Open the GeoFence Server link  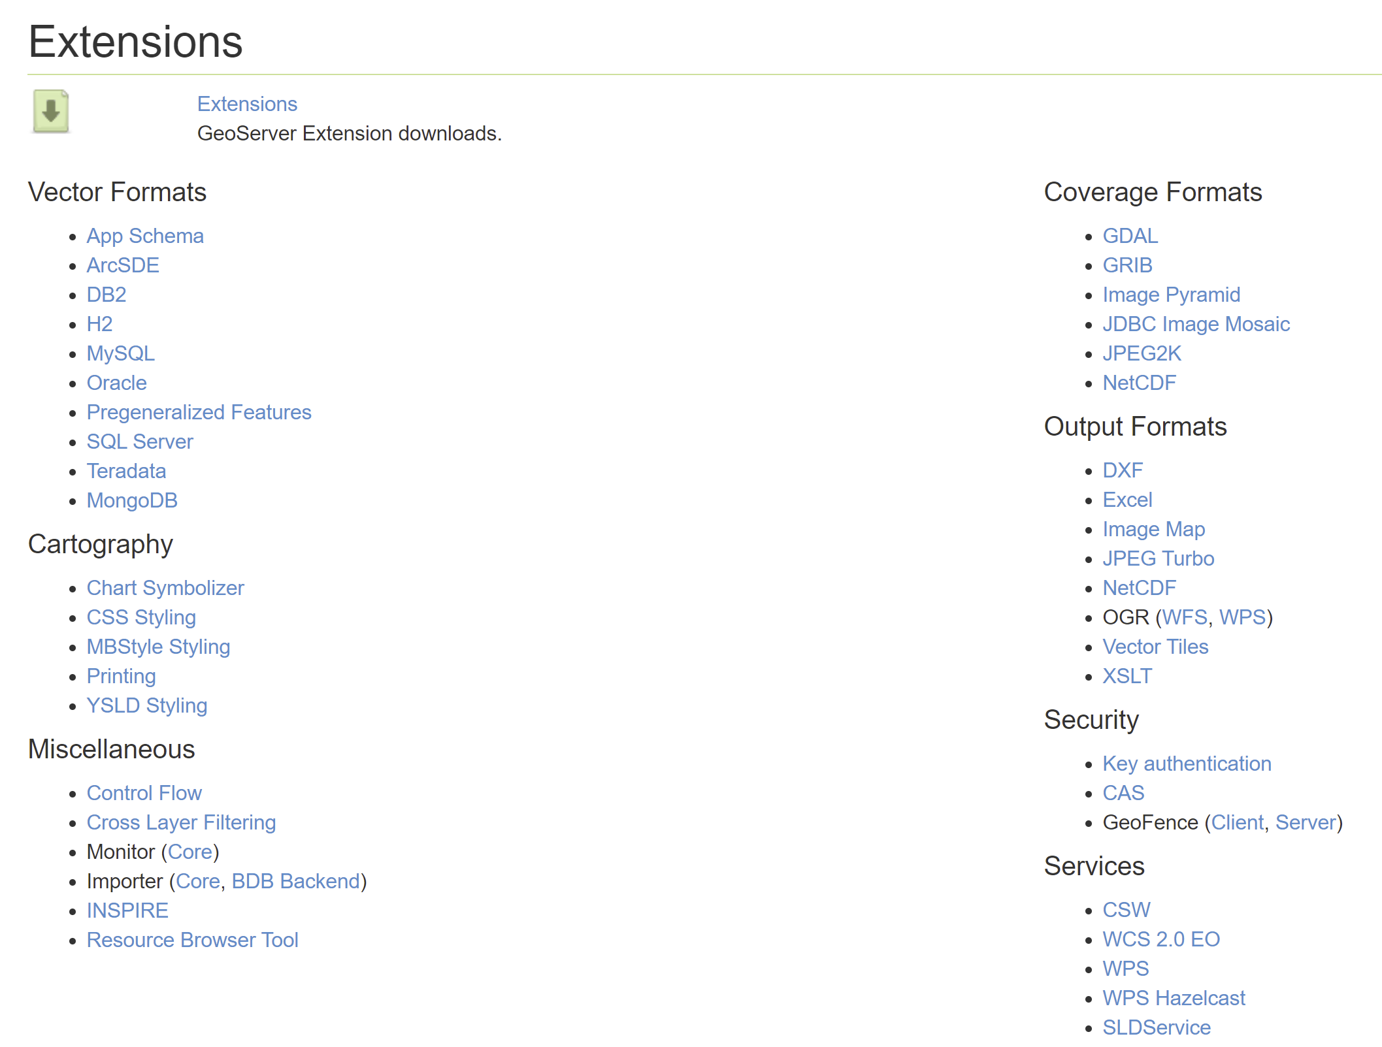[1306, 822]
